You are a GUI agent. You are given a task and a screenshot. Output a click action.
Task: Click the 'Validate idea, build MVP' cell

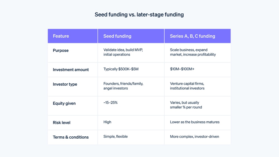123,52
